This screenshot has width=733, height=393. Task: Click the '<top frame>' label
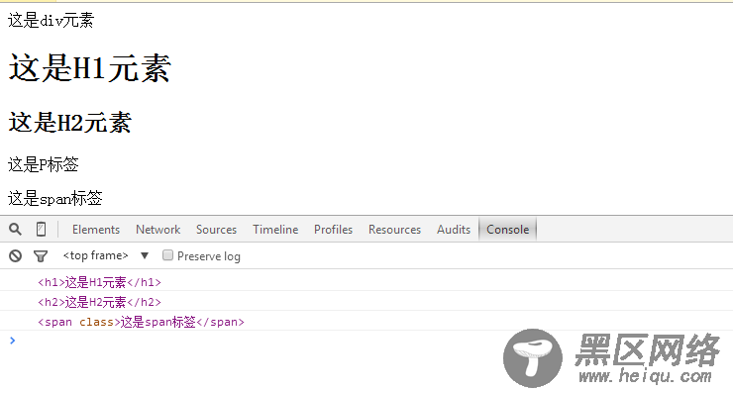[95, 255]
